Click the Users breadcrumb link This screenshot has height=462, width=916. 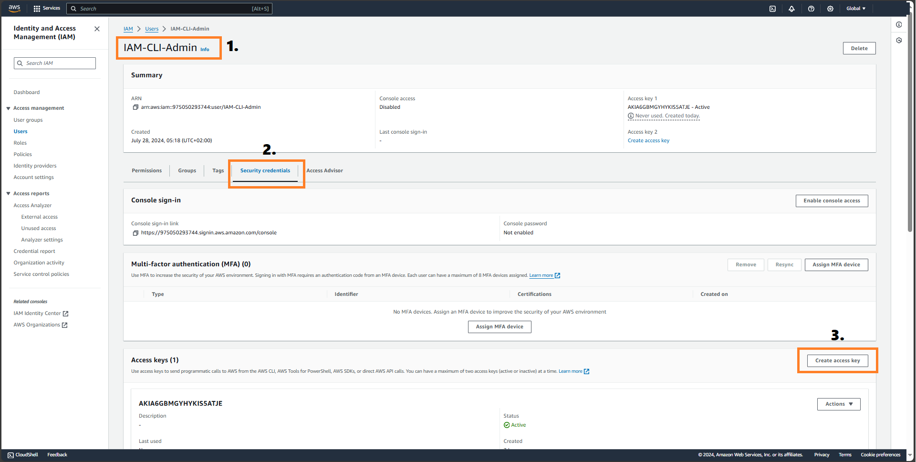152,29
